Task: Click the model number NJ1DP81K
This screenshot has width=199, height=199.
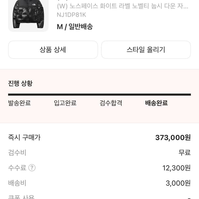Action: click(71, 15)
